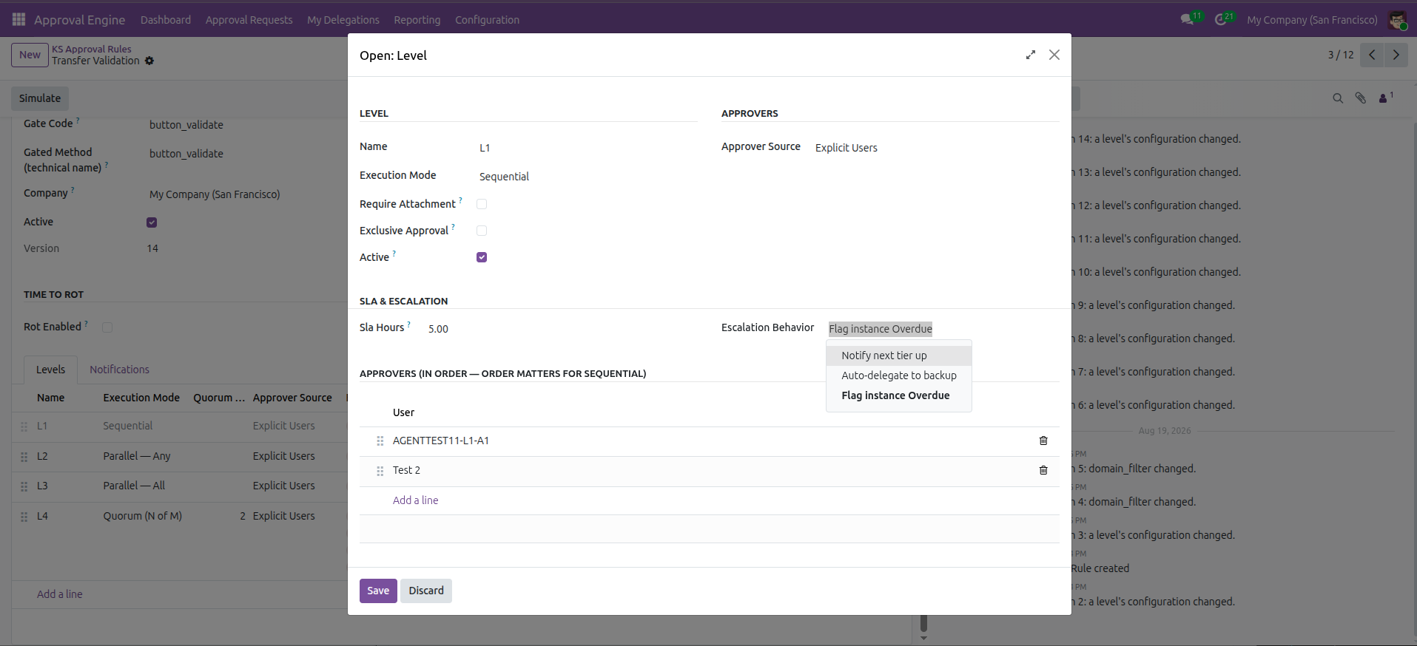The image size is (1417, 646).
Task: Open the AGENTTEST11-L1-A1 user cell
Action: coord(441,441)
